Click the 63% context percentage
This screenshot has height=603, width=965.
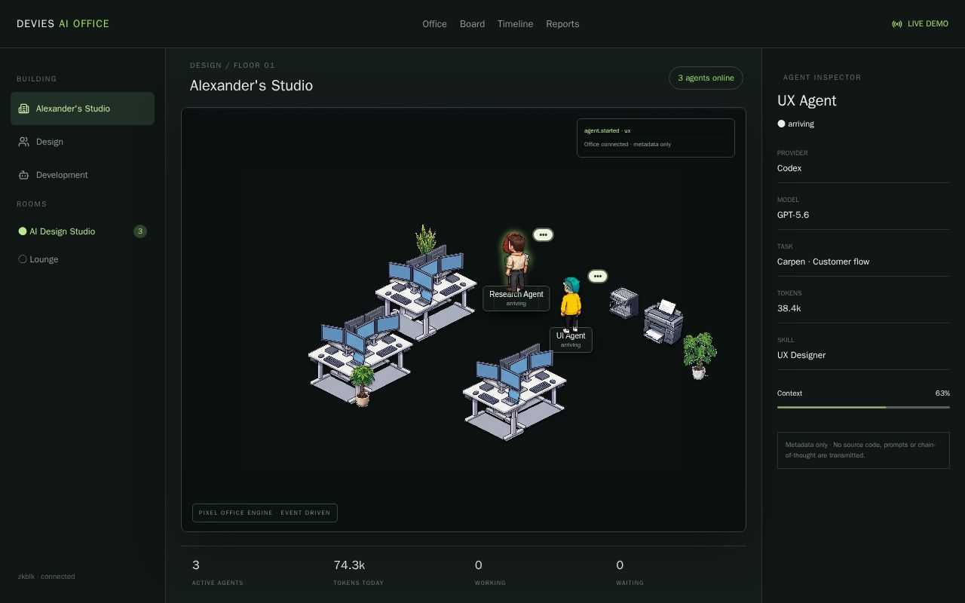point(942,393)
